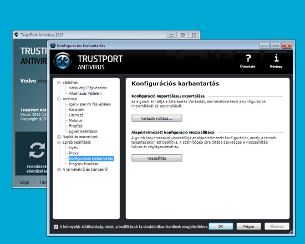Select Program frissítése tree item
This screenshot has width=305, height=244.
(84, 164)
